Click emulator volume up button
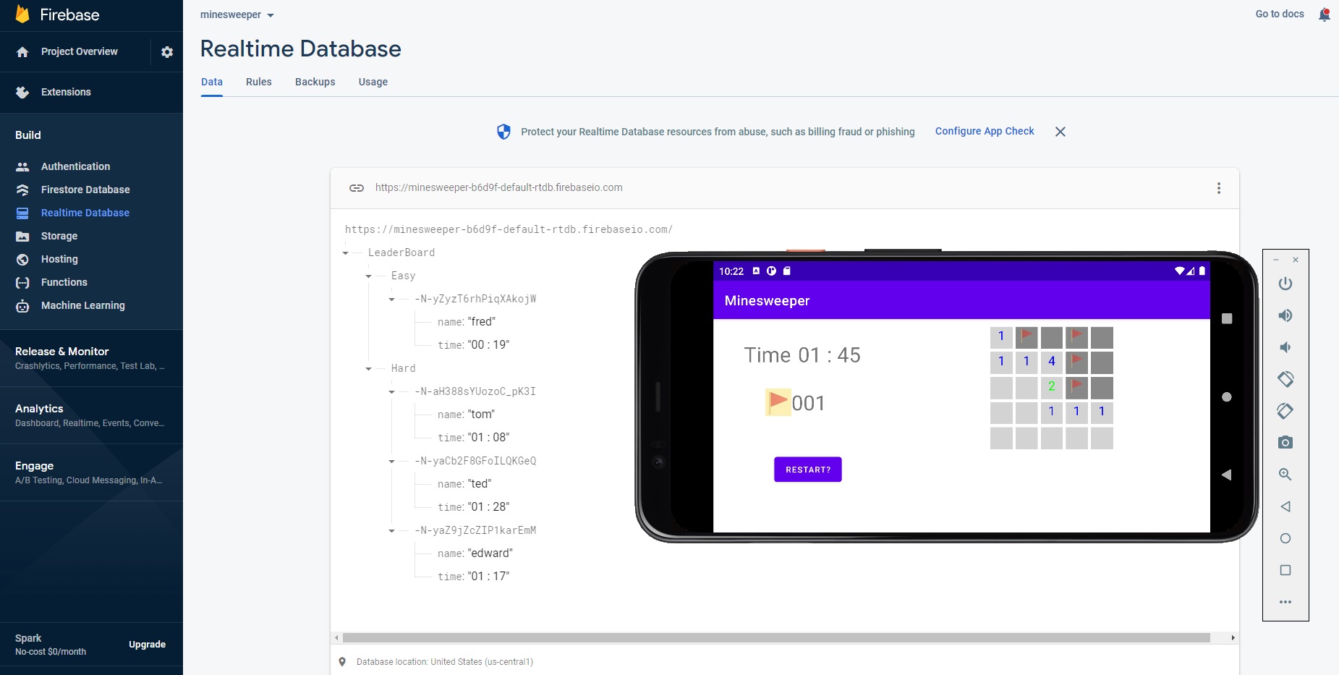Viewport: 1339px width, 675px height. 1285,315
